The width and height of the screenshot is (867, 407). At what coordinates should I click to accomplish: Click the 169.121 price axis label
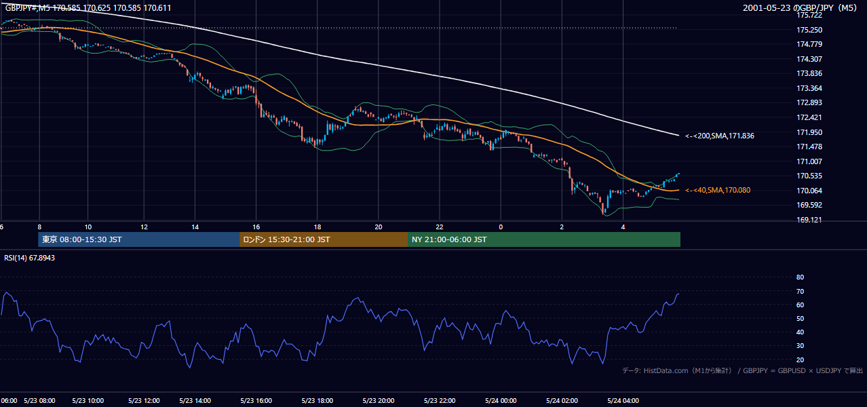(x=809, y=220)
